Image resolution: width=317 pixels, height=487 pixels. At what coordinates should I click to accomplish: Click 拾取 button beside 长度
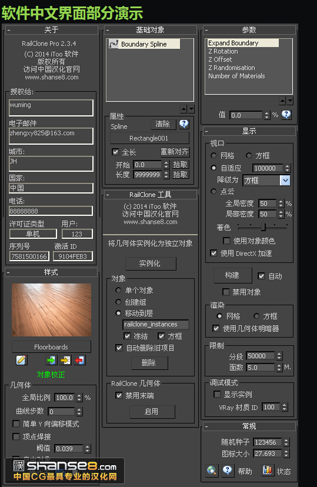coord(181,175)
